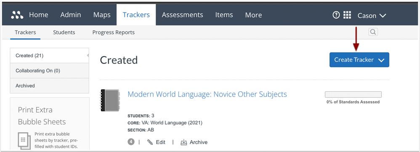Select Collaborating On (0) in sidebar

[49, 71]
